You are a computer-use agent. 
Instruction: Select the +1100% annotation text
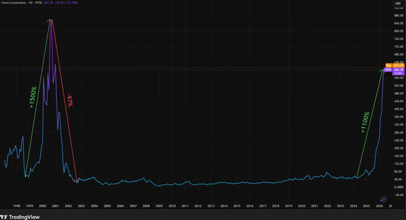tap(365, 122)
